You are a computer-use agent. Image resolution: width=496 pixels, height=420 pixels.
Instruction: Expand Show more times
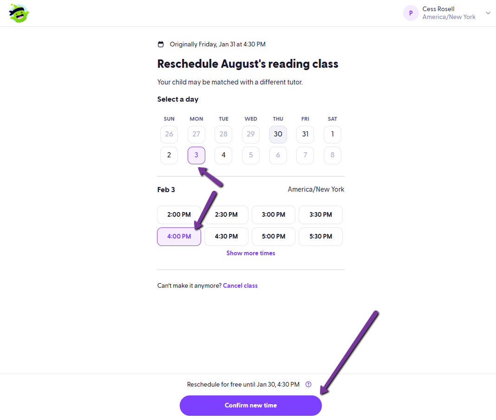pos(251,253)
